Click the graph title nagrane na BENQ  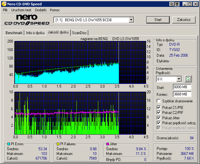(x=94, y=39)
